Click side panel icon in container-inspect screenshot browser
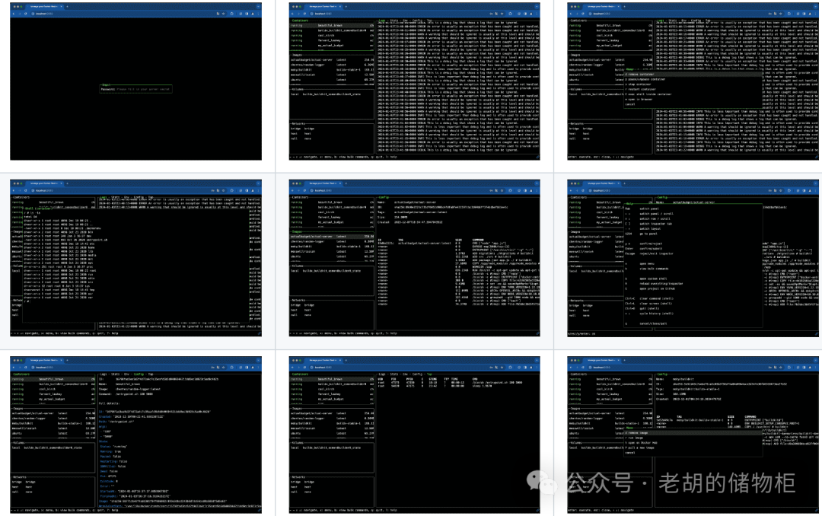 247,367
